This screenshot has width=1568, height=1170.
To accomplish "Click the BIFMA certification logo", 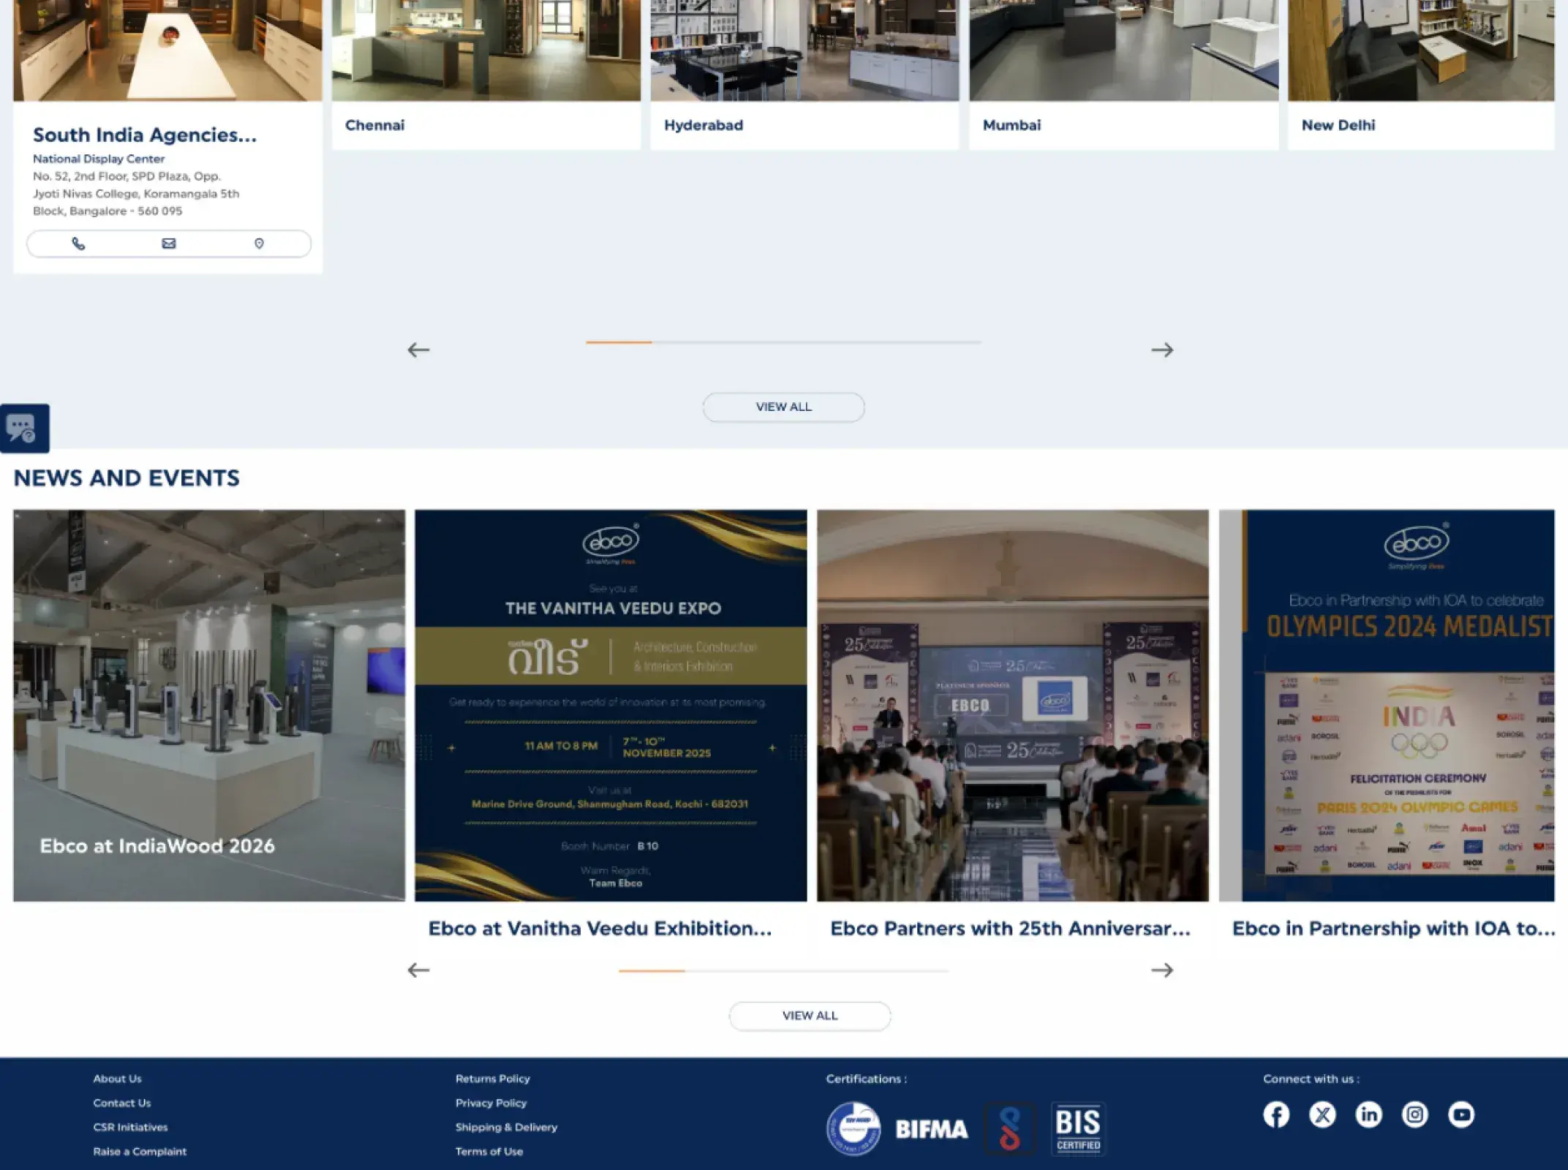I will point(932,1129).
